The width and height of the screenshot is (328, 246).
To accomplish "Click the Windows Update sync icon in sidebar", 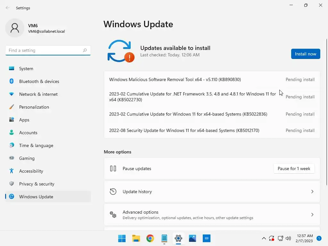I will point(12,196).
